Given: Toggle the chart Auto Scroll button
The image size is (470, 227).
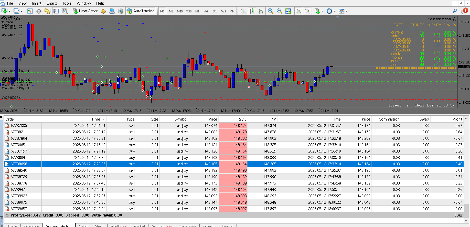Looking at the screenshot, I should coord(298,11).
